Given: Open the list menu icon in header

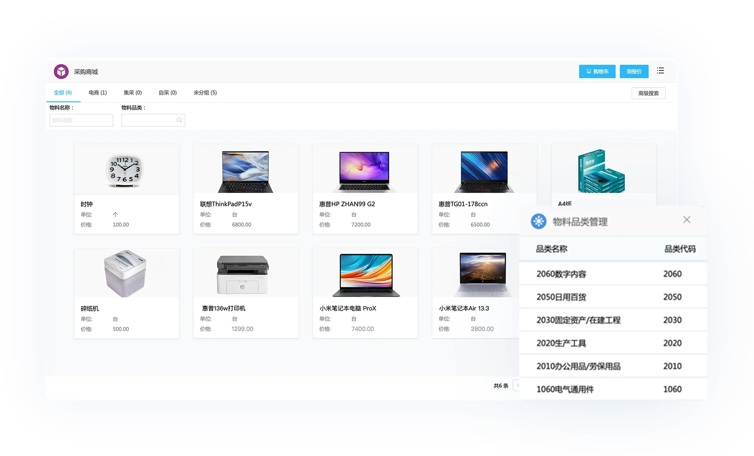Looking at the screenshot, I should click(x=660, y=71).
